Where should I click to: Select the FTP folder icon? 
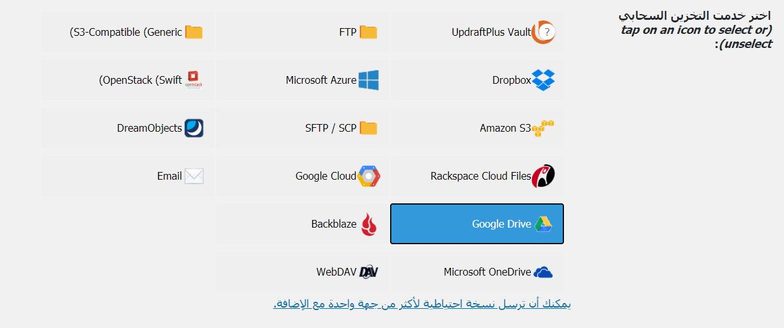tap(368, 32)
